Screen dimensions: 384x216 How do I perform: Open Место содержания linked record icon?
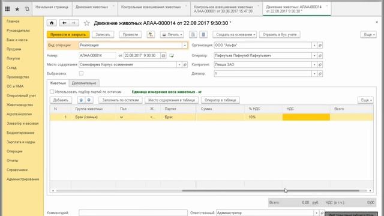click(x=185, y=65)
